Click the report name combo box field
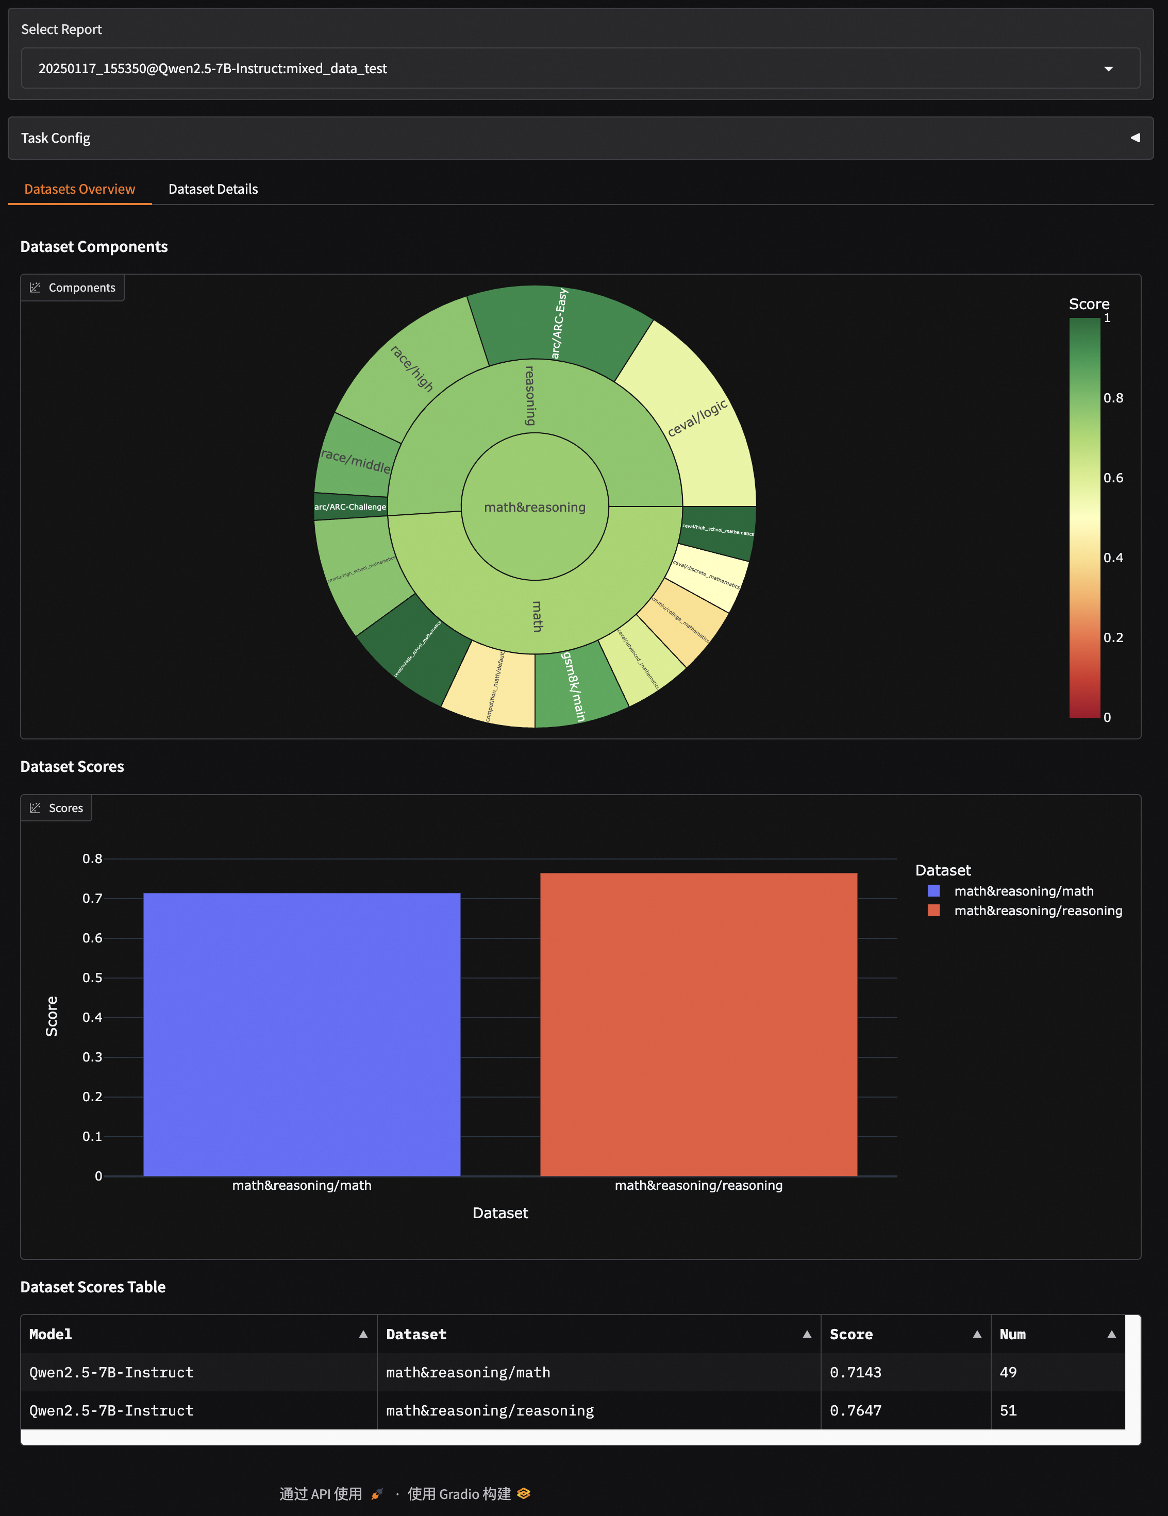Image resolution: width=1168 pixels, height=1516 pixels. pyautogui.click(x=556, y=69)
